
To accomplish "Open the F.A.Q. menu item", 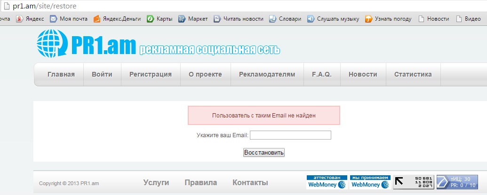I will [x=322, y=74].
